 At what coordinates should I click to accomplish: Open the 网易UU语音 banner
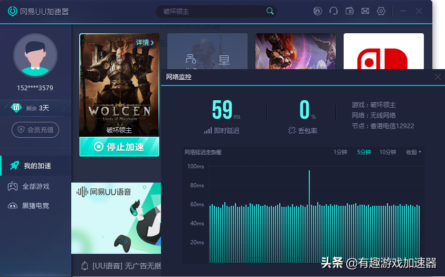tap(116, 218)
